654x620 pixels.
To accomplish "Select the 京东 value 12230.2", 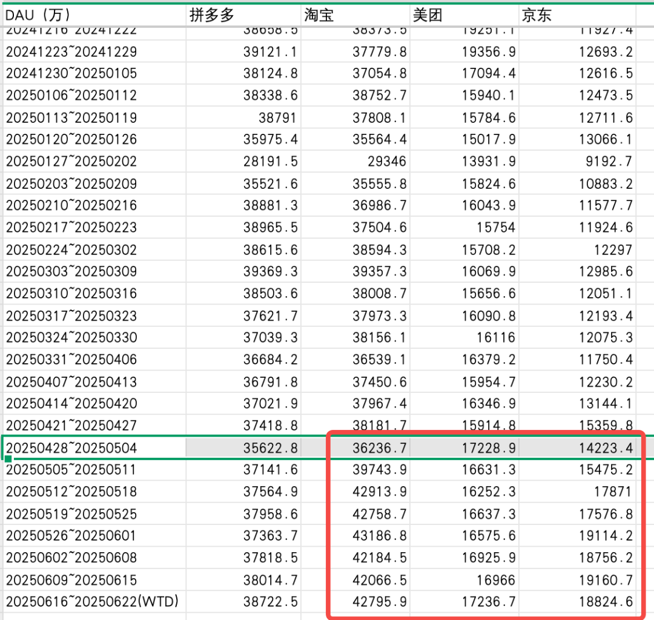I will click(x=578, y=381).
